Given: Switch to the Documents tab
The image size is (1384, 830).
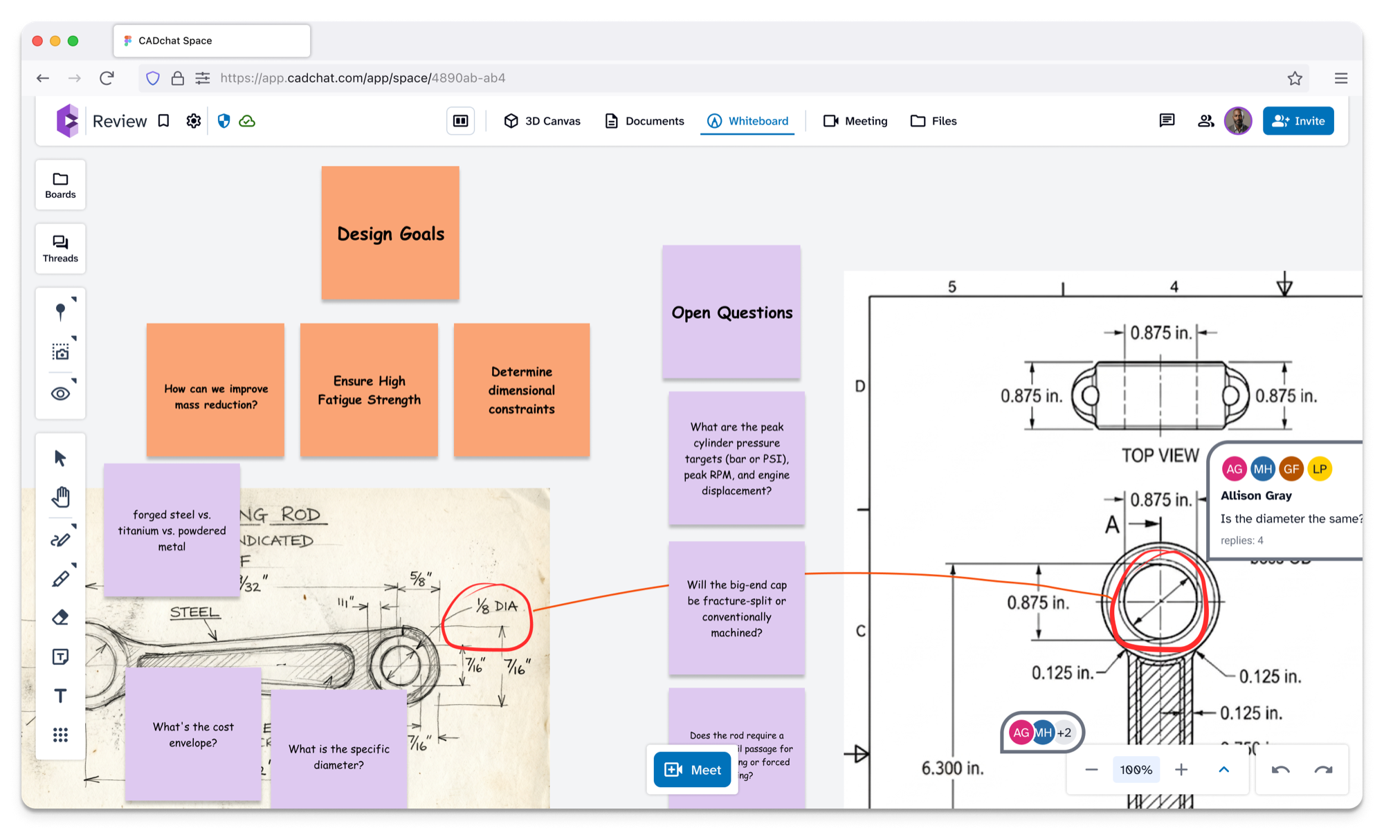Looking at the screenshot, I should point(645,121).
